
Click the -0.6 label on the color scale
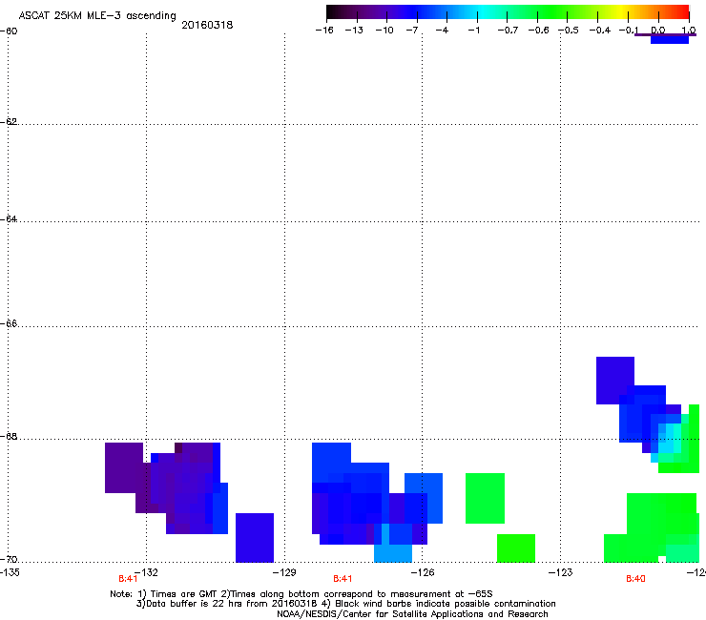coord(538,31)
